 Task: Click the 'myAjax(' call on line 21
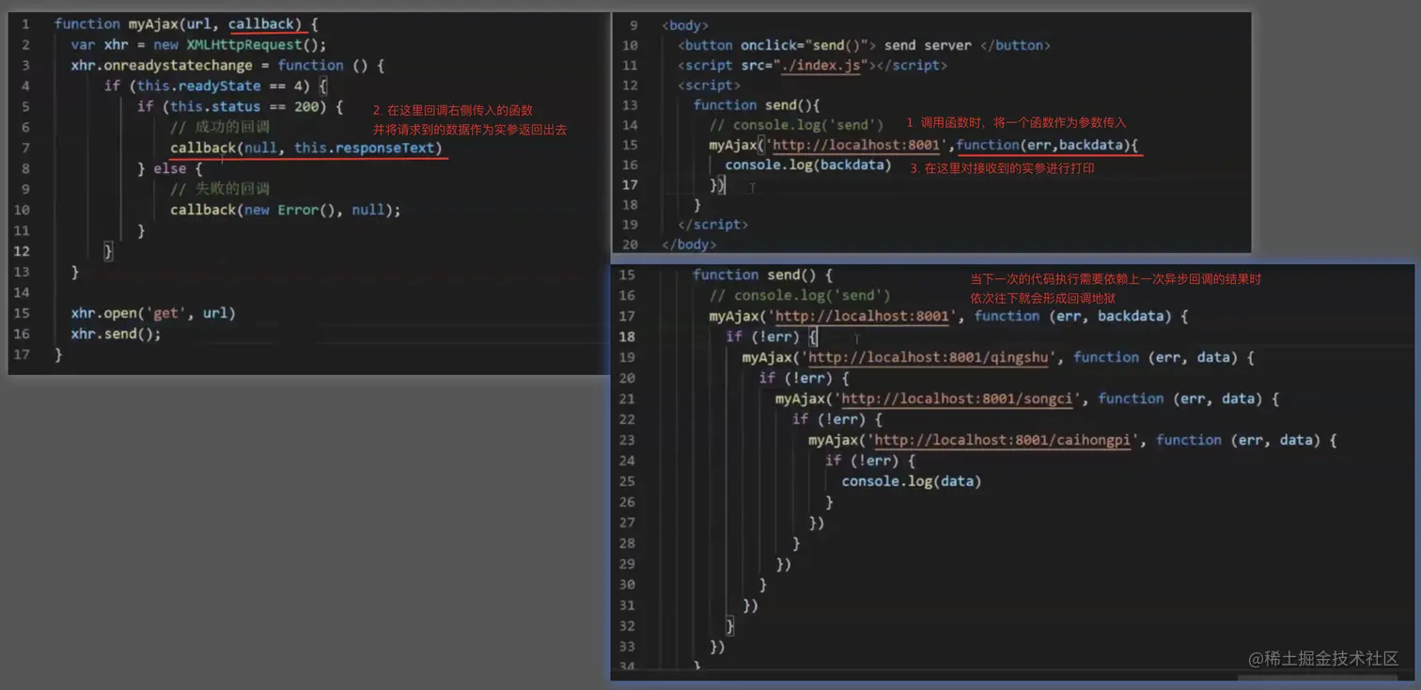(x=804, y=399)
